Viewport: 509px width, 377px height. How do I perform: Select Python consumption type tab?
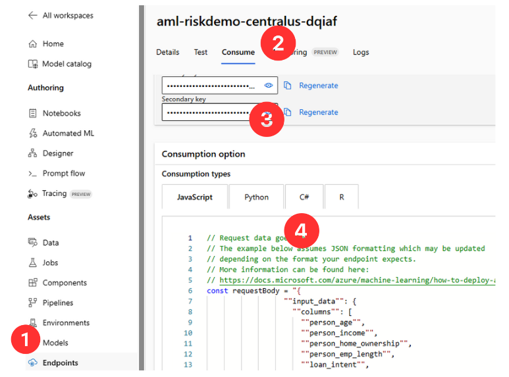coord(256,197)
